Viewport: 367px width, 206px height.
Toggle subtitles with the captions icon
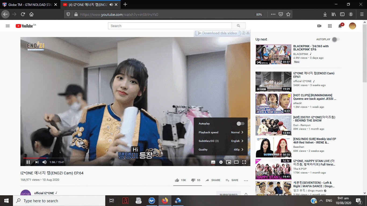point(213,162)
